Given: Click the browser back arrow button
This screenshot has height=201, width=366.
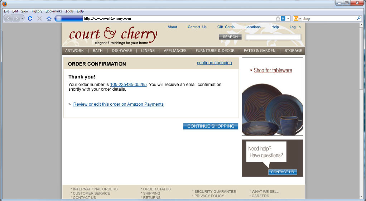Looking at the screenshot, I should point(9,18).
